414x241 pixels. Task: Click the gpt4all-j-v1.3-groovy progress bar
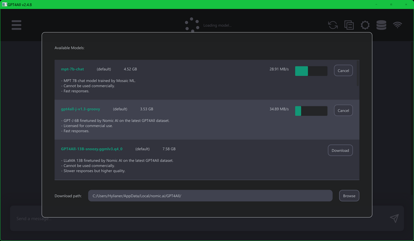point(311,111)
